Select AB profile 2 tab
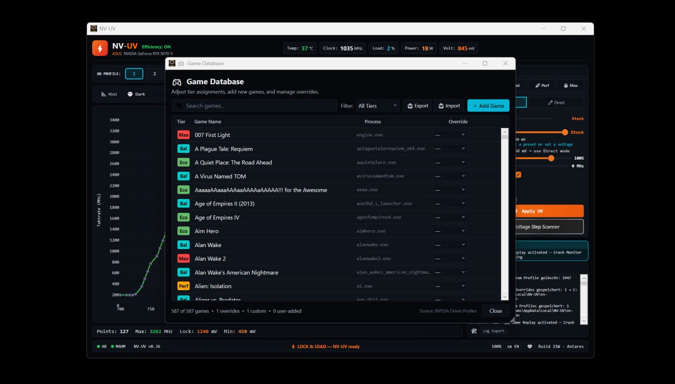The width and height of the screenshot is (675, 384). (x=155, y=74)
